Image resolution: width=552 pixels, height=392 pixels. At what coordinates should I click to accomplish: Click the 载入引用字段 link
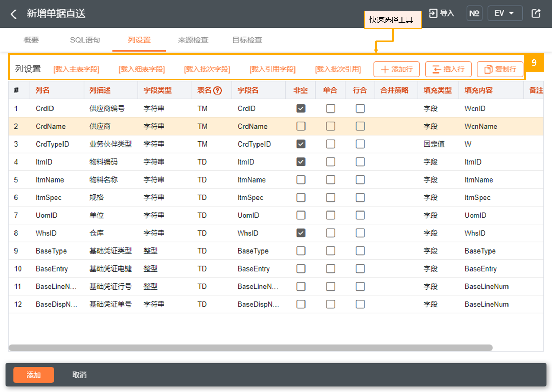(272, 69)
